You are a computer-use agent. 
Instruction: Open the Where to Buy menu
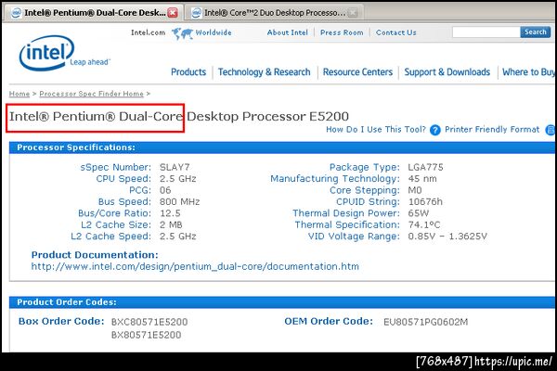528,72
